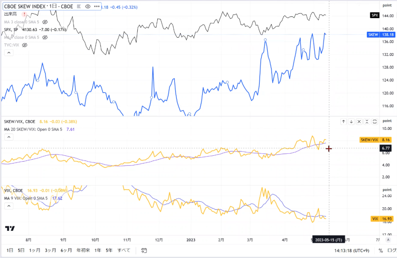The height and width of the screenshot is (258, 397).
Task: Collapse the VIX pane legend chevron
Action: click(9, 206)
